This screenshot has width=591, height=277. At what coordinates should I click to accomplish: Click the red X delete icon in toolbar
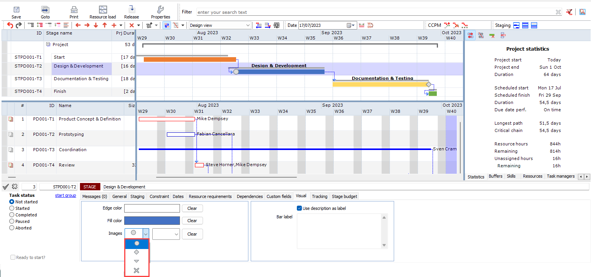[x=132, y=25]
